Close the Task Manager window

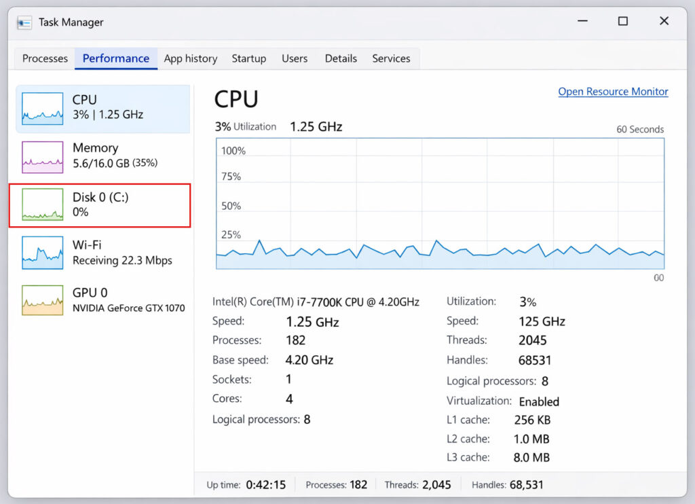click(x=664, y=22)
